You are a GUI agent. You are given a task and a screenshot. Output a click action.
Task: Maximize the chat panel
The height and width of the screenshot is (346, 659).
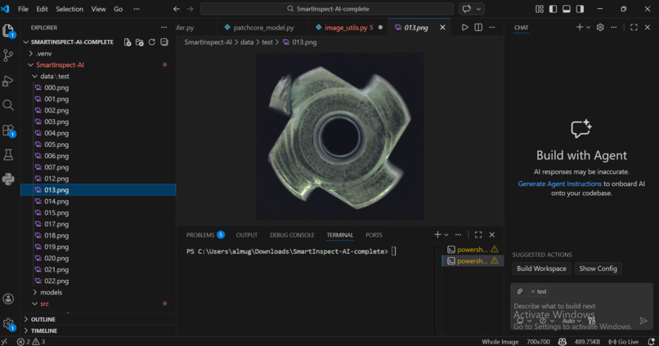pyautogui.click(x=634, y=27)
